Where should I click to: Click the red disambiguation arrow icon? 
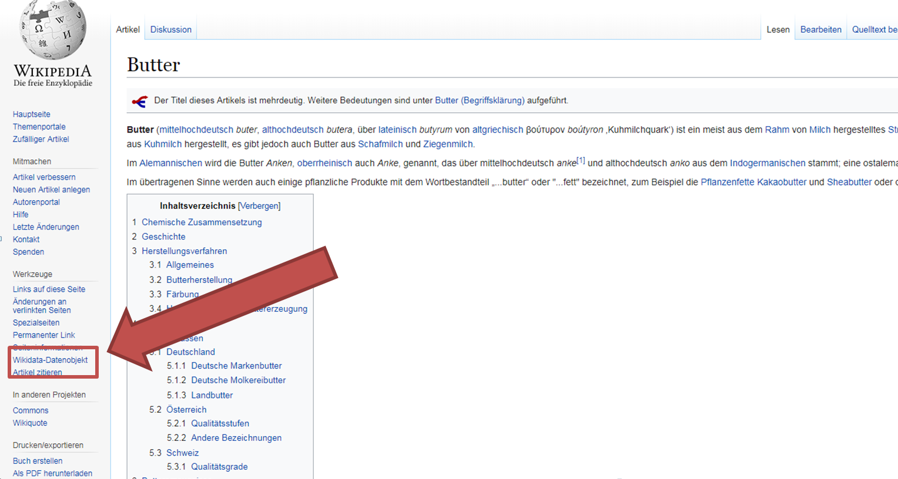click(139, 102)
